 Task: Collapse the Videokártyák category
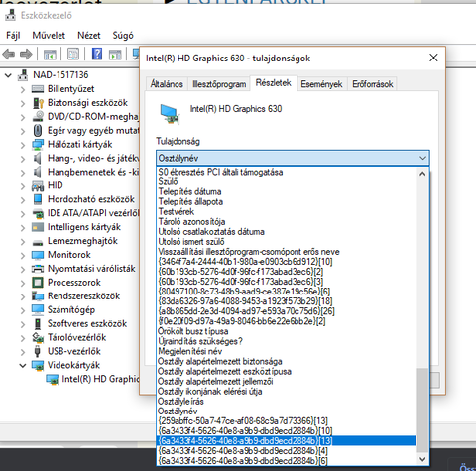tap(23, 366)
